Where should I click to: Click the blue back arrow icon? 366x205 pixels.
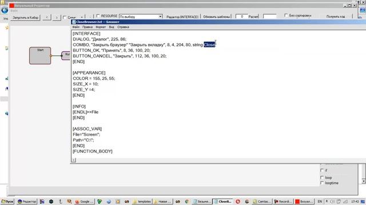pos(5,10)
